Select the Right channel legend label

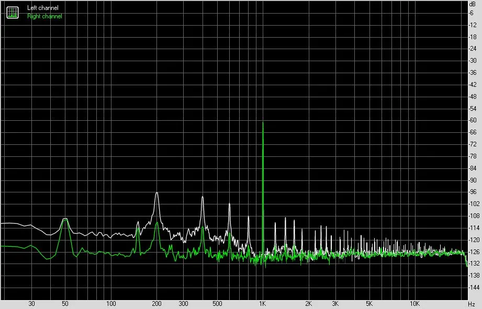44,16
